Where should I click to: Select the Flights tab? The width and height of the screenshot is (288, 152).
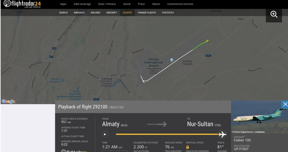point(127,13)
